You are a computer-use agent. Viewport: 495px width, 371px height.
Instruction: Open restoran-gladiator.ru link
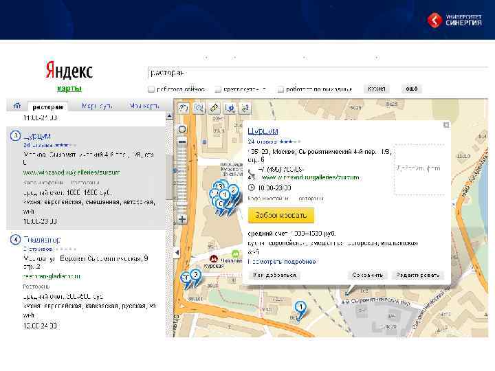tap(52, 276)
